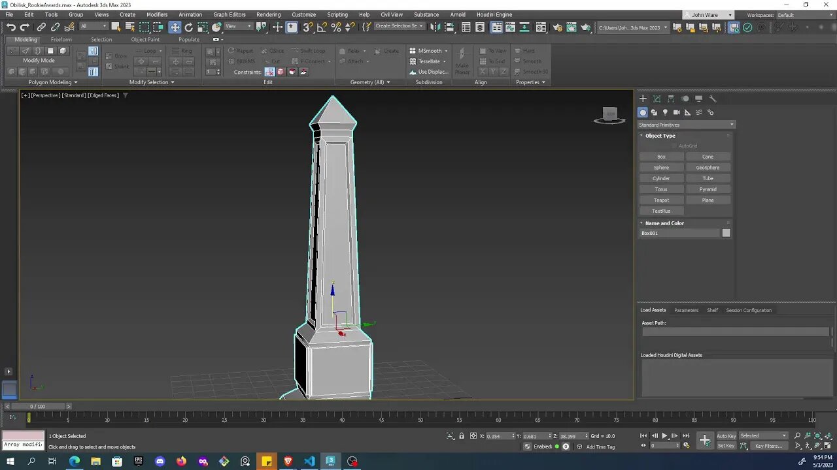This screenshot has width=837, height=470.
Task: Activate the Select and Scale tool
Action: coord(203,27)
